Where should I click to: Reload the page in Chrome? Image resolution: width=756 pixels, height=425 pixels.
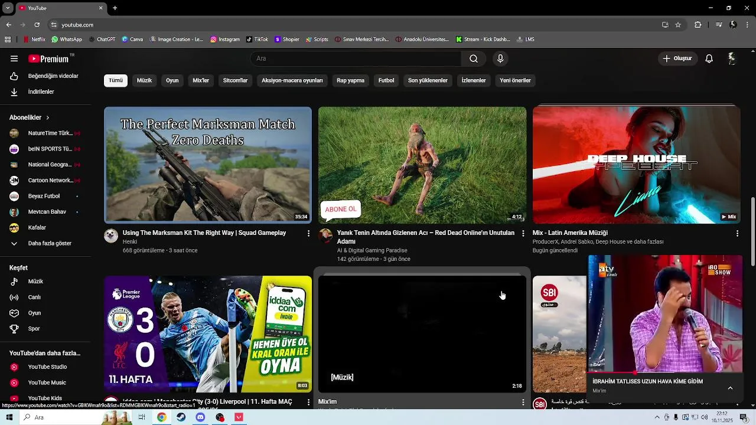click(37, 25)
